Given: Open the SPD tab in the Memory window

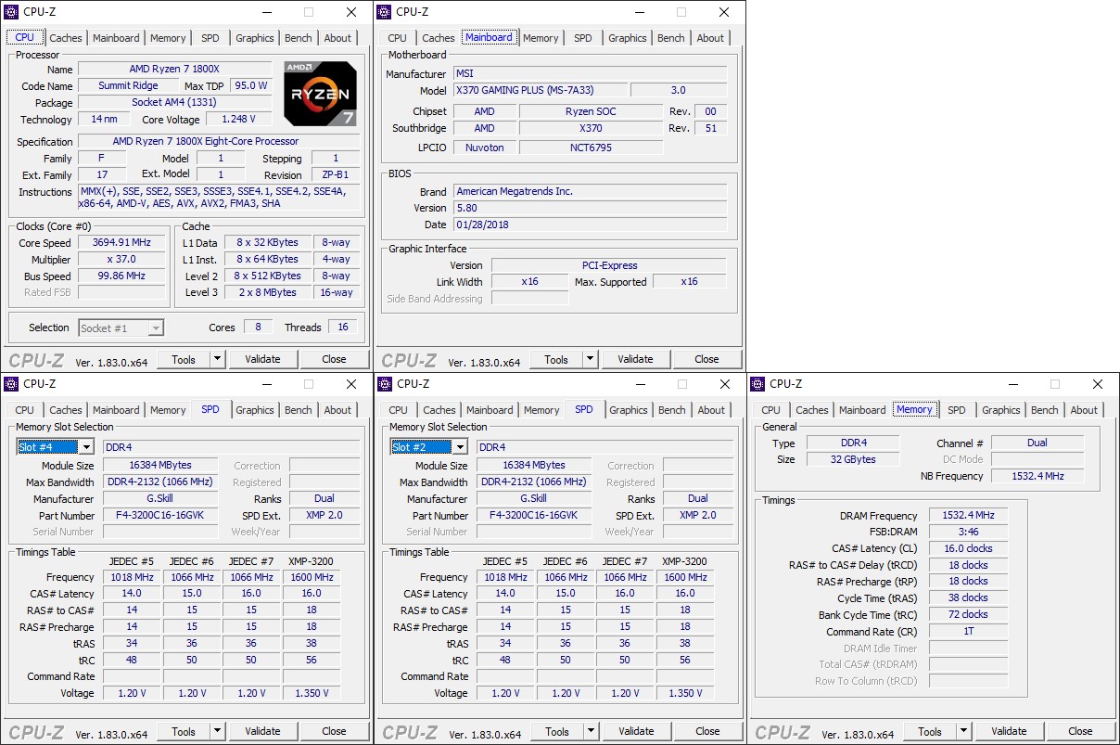Looking at the screenshot, I should coord(957,410).
